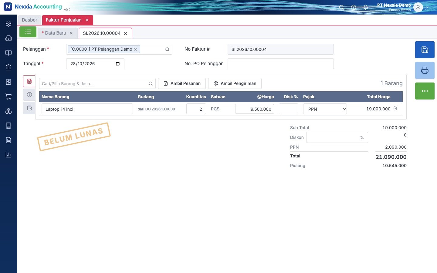Select the payment wallet side tab

tap(29, 108)
